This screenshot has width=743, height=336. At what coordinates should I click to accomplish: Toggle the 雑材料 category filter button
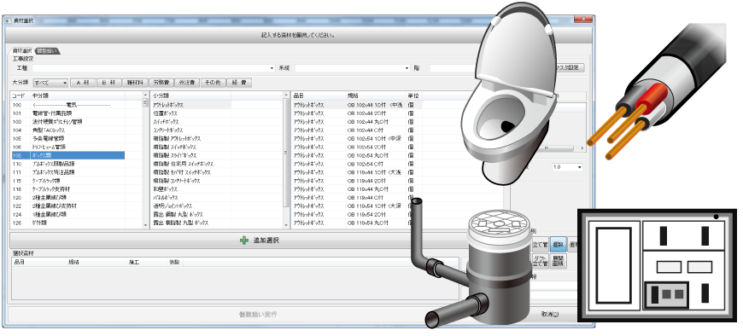[135, 83]
